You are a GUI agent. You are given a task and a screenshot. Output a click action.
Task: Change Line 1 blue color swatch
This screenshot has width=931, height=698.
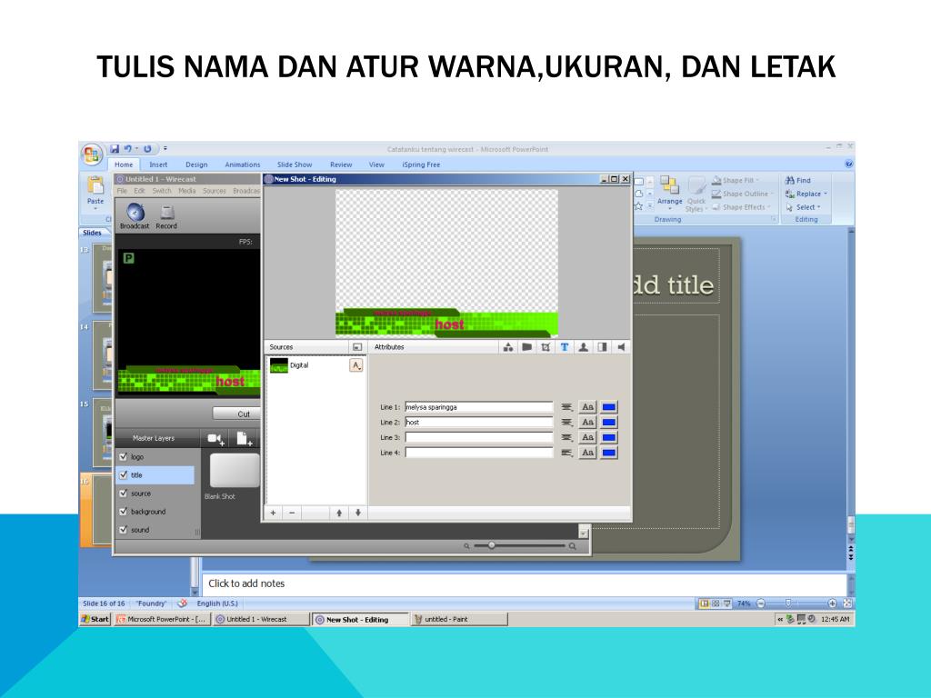click(x=608, y=407)
